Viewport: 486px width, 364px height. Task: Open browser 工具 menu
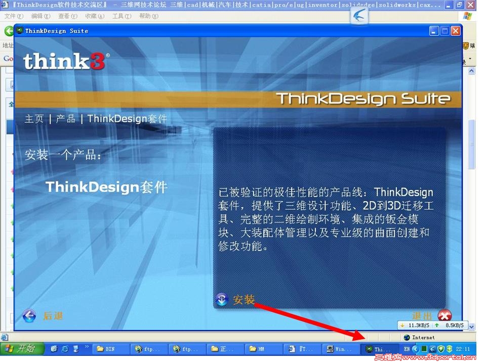(121, 16)
